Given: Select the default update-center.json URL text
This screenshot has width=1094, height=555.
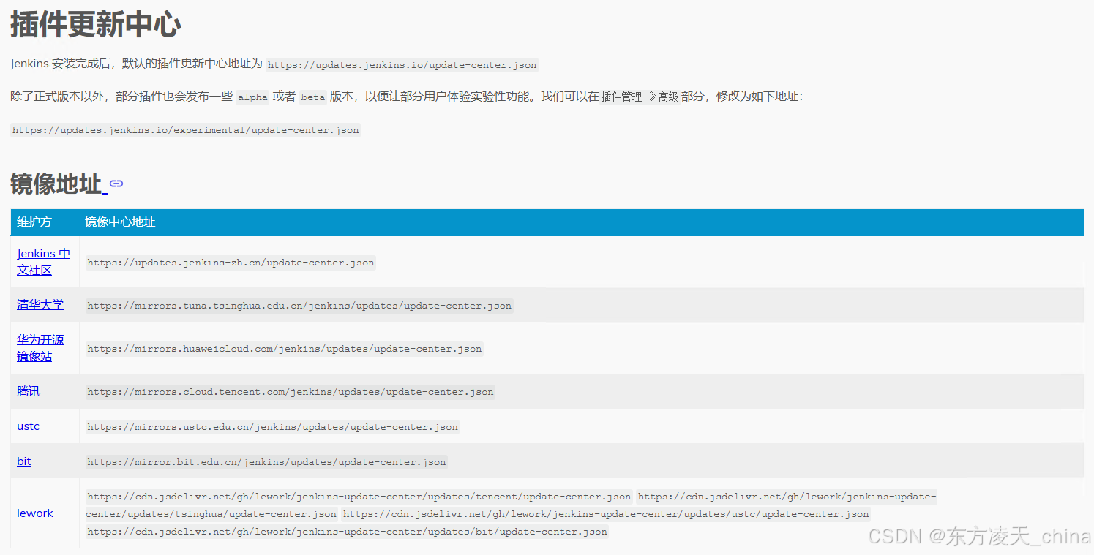Looking at the screenshot, I should pos(402,65).
